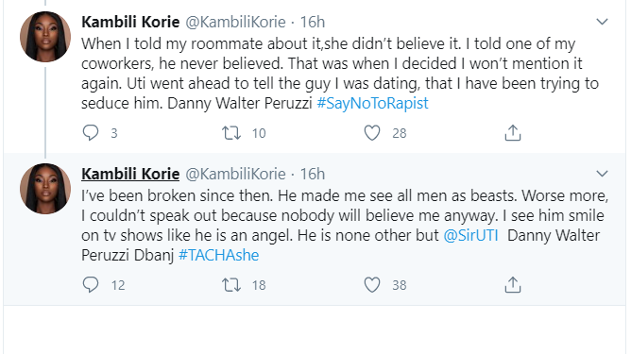
Task: Open the dropdown chevron on the first tweet
Action: coord(602,22)
